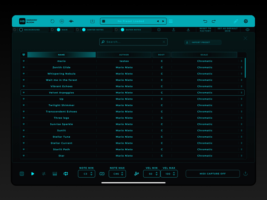
Task: Filter by favorites heart header
Action: tap(24, 55)
